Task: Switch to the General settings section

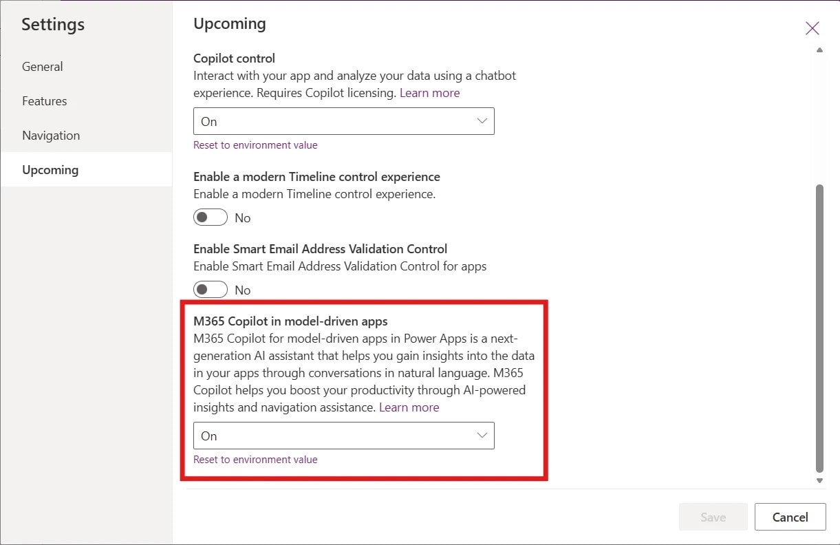Action: pyautogui.click(x=42, y=66)
